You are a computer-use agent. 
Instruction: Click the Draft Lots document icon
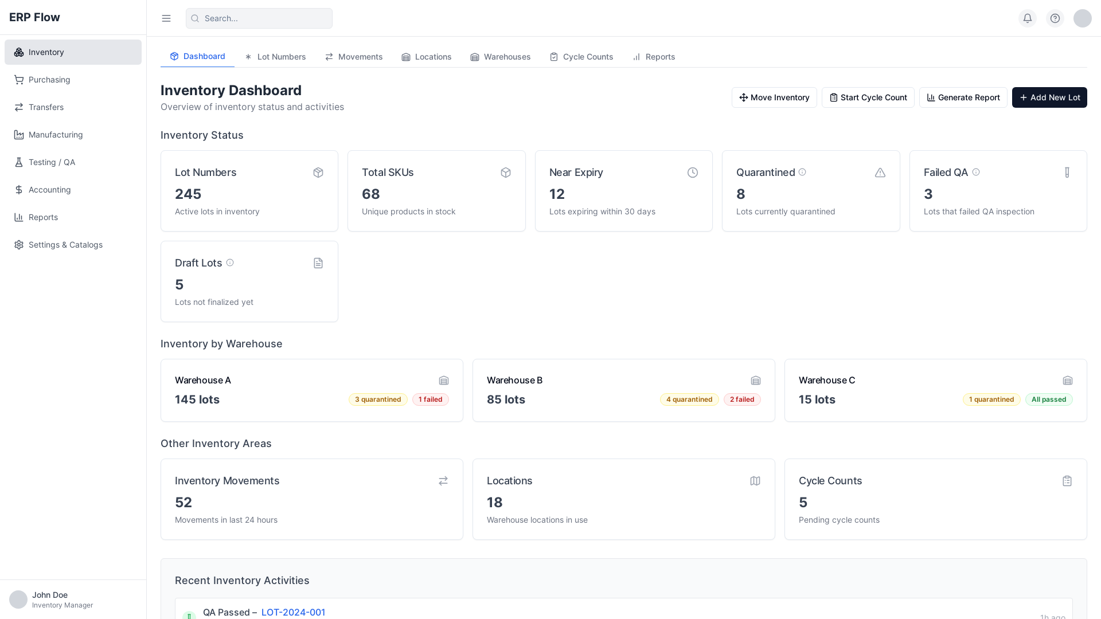click(x=318, y=263)
